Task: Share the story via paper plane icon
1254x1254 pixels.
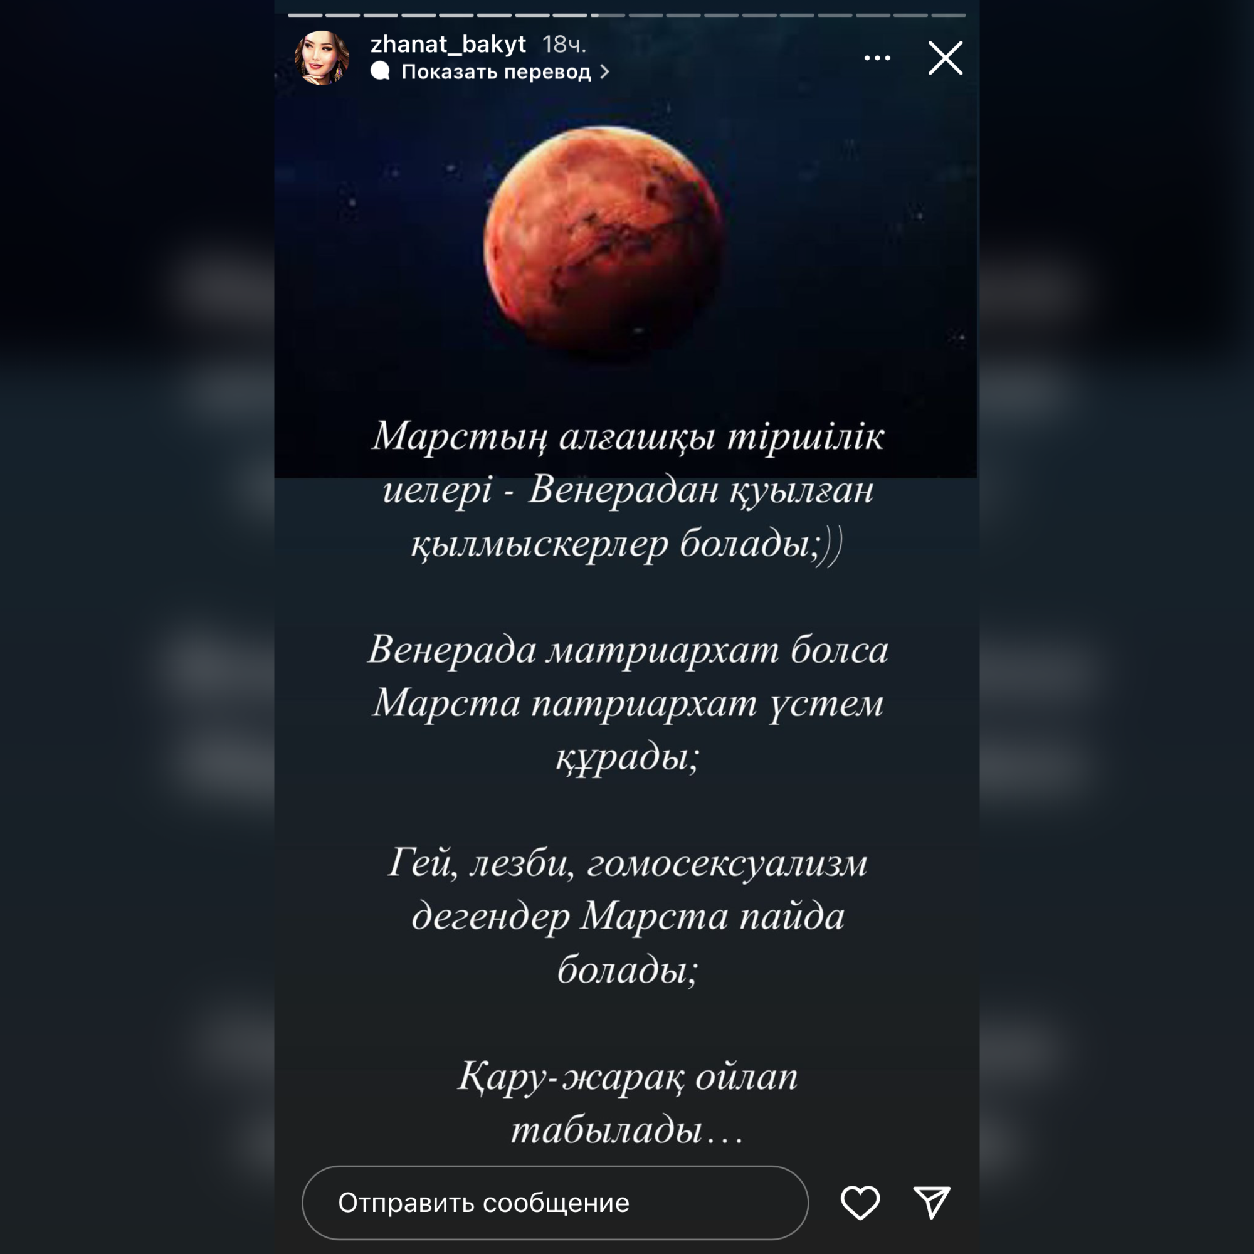Action: (932, 1202)
